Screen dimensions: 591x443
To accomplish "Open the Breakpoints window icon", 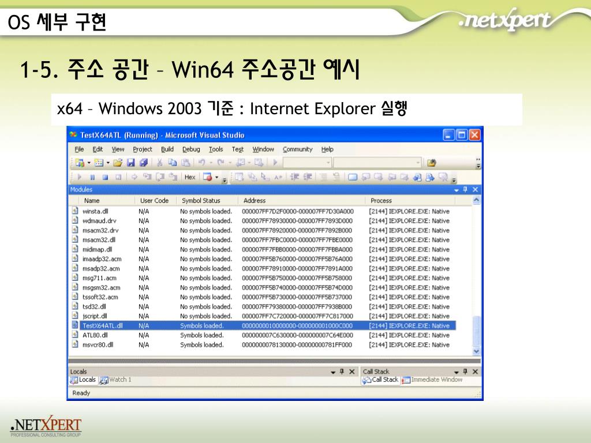I will point(208,177).
